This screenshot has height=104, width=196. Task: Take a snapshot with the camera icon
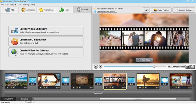point(188,67)
